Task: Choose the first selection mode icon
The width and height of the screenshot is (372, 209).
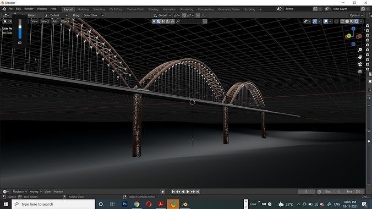Action: point(154,21)
